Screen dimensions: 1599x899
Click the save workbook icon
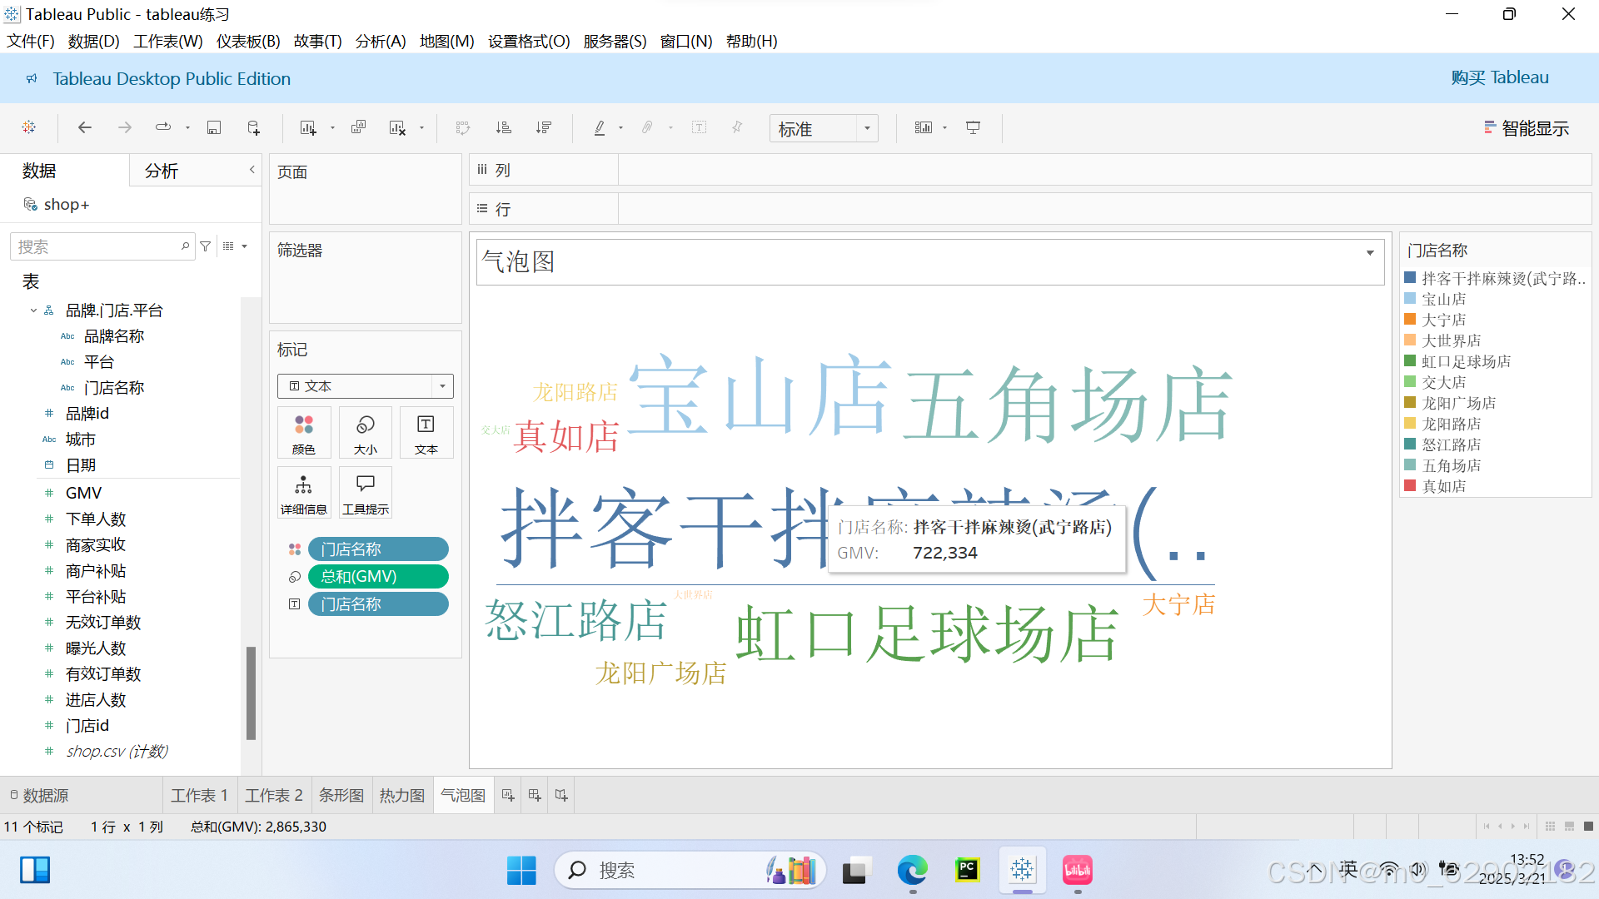214,127
